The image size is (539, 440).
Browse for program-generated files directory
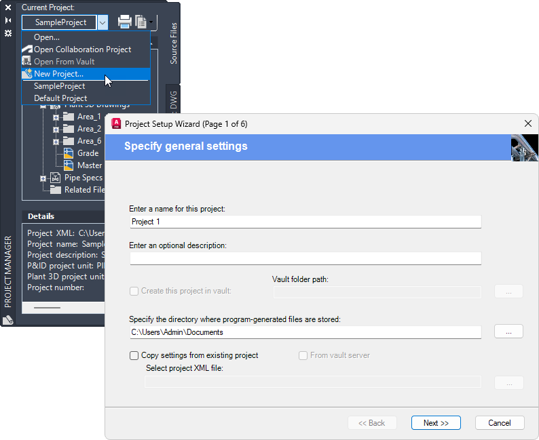(x=508, y=332)
